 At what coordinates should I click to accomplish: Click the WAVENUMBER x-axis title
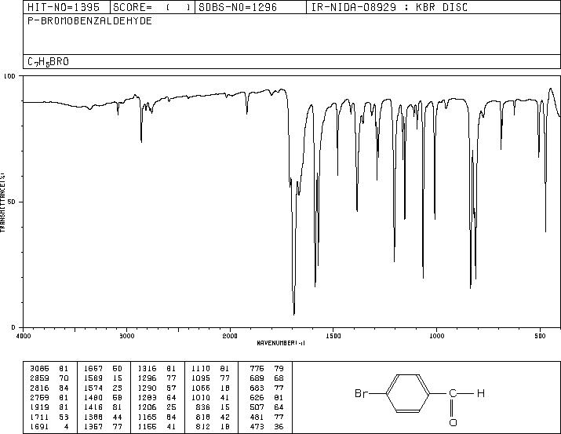click(x=281, y=343)
